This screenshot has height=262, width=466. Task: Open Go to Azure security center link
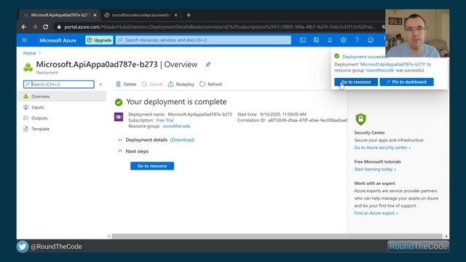[x=382, y=148]
